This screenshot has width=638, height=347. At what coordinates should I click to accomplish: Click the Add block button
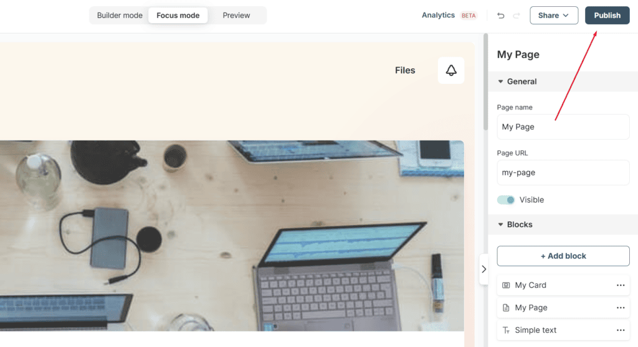[x=563, y=256]
